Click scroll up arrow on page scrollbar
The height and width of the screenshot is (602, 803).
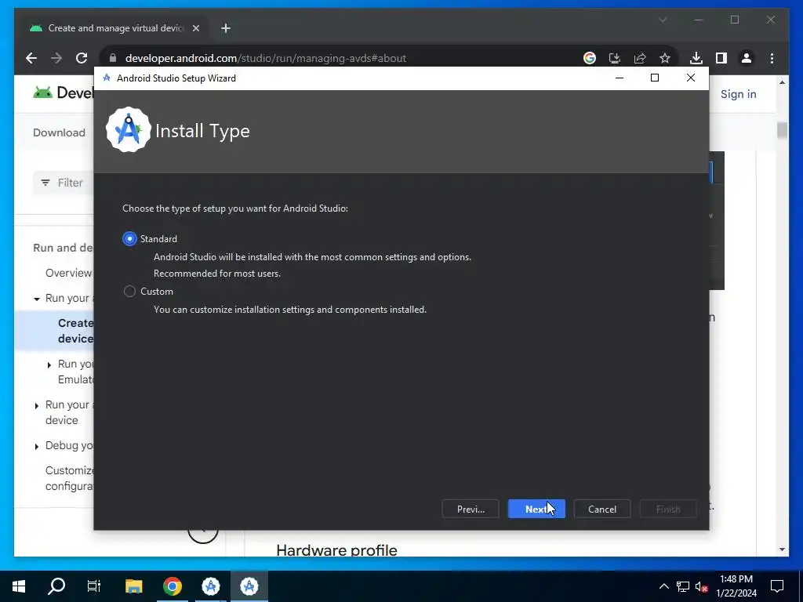(x=782, y=82)
